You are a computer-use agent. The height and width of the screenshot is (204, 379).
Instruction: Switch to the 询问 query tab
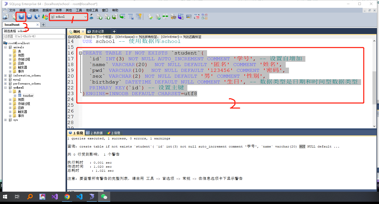[77, 32]
